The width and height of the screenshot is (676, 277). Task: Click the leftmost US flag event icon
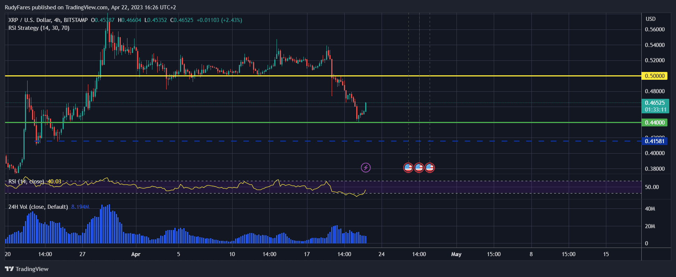pyautogui.click(x=408, y=168)
